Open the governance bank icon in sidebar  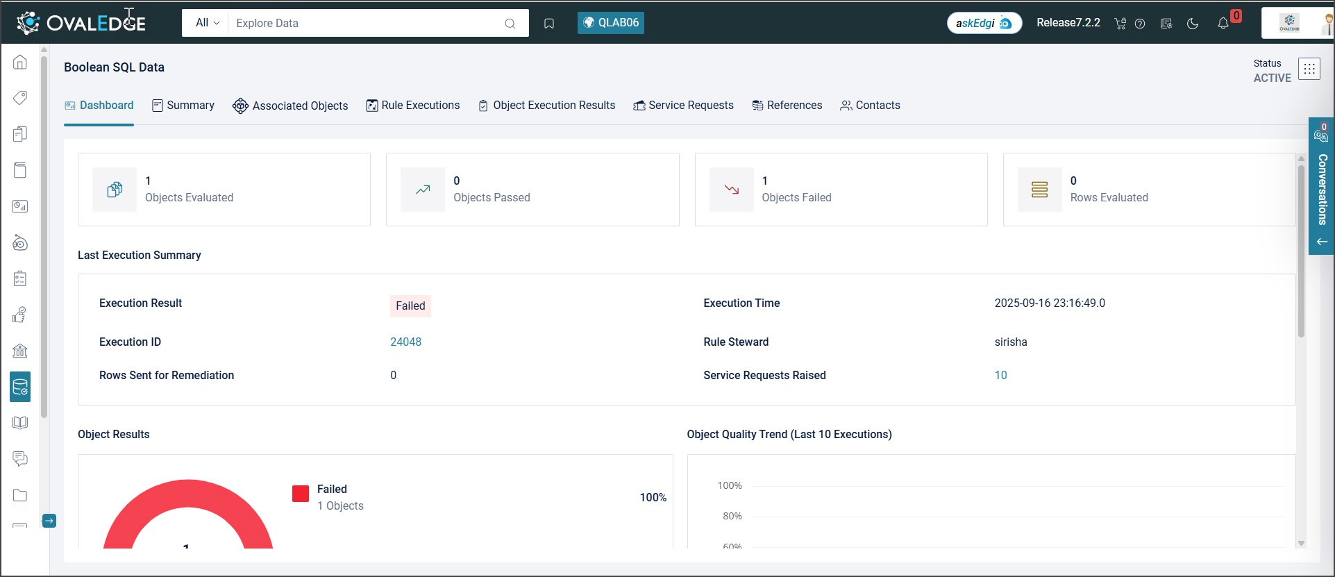pyautogui.click(x=20, y=351)
